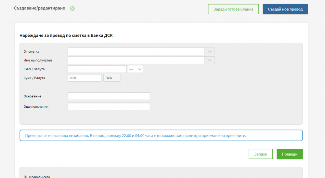This screenshot has width=325, height=178.
Task: Click the BGN currency box
Action: (x=112, y=78)
